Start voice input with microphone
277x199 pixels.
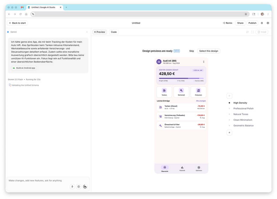[72, 187]
